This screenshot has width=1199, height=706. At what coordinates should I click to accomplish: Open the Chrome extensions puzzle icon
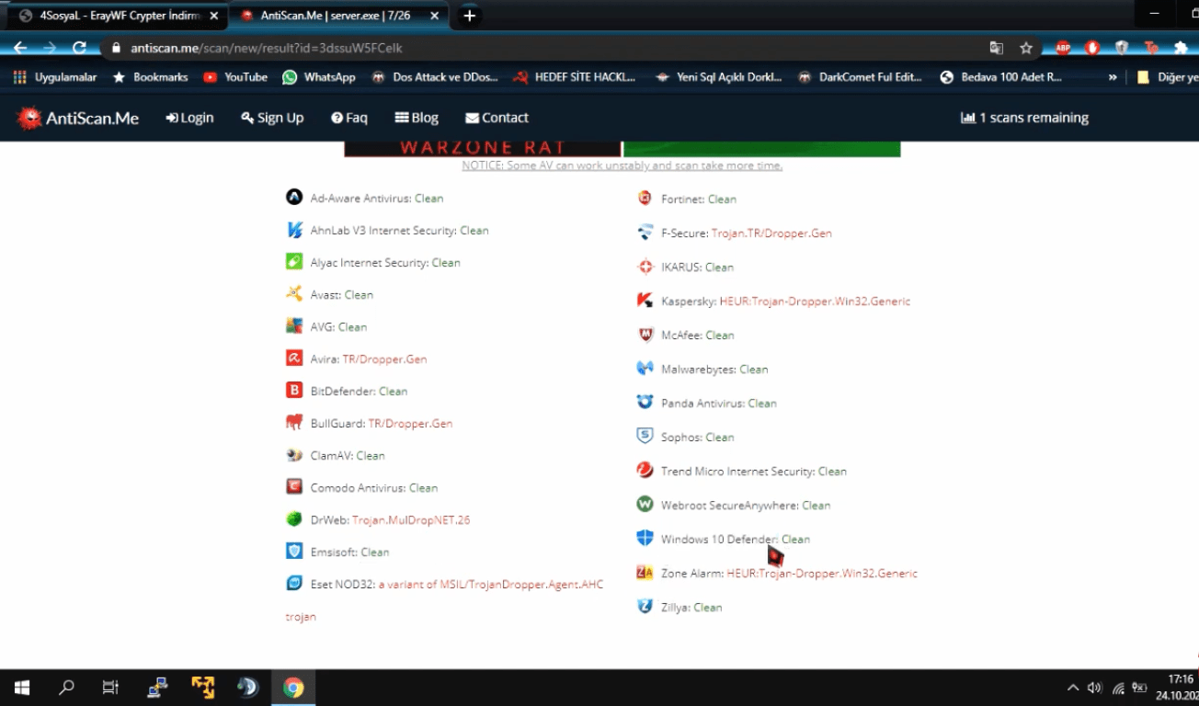point(1181,48)
